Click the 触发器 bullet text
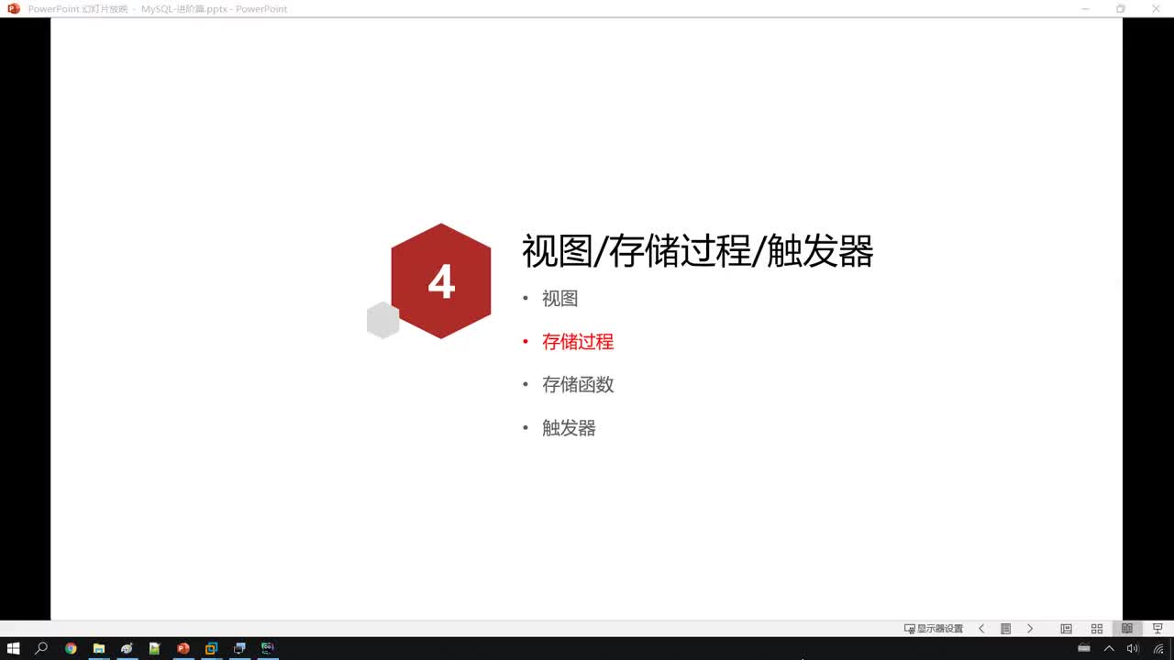 click(x=569, y=428)
